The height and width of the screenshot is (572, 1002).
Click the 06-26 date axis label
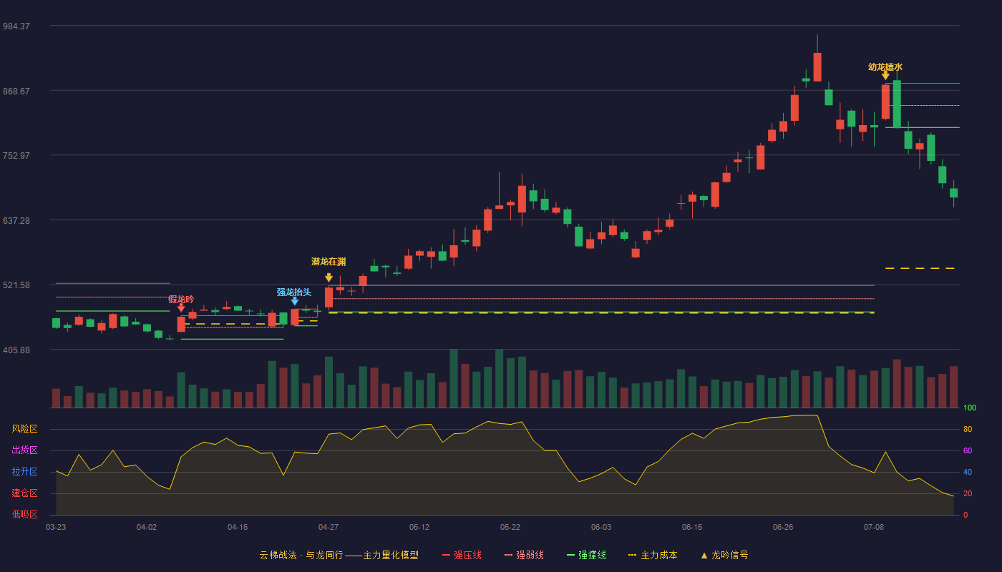(x=783, y=527)
